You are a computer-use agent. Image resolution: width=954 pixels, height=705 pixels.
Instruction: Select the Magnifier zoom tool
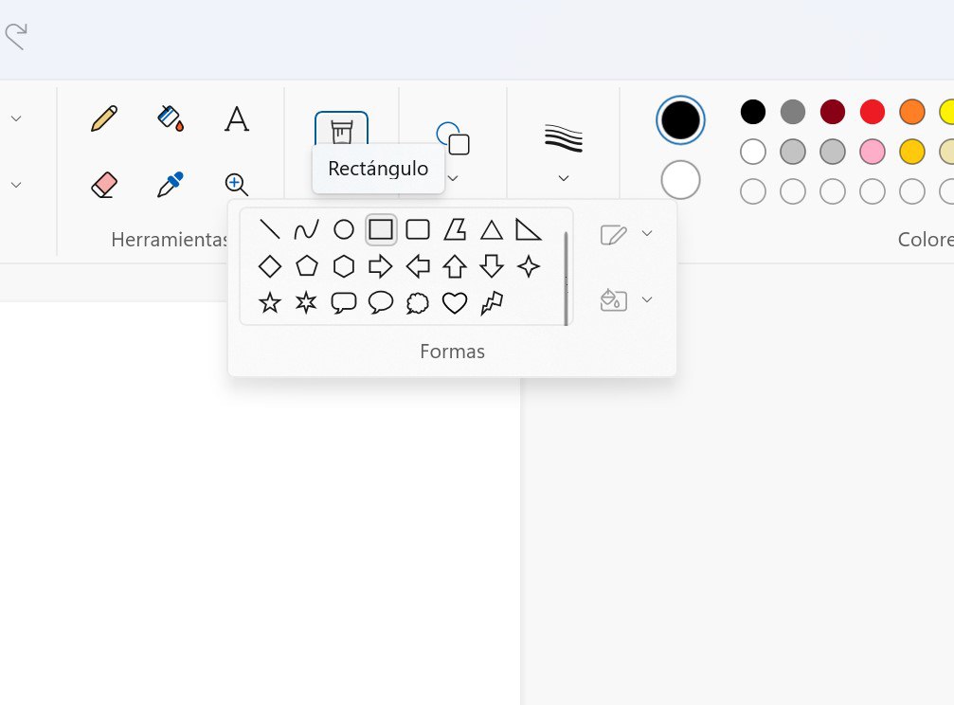(236, 184)
